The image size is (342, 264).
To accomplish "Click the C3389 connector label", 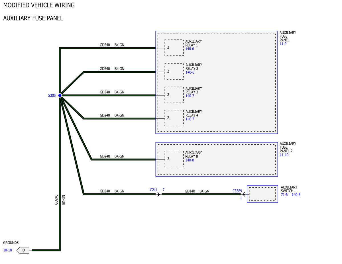I will pos(237,191).
